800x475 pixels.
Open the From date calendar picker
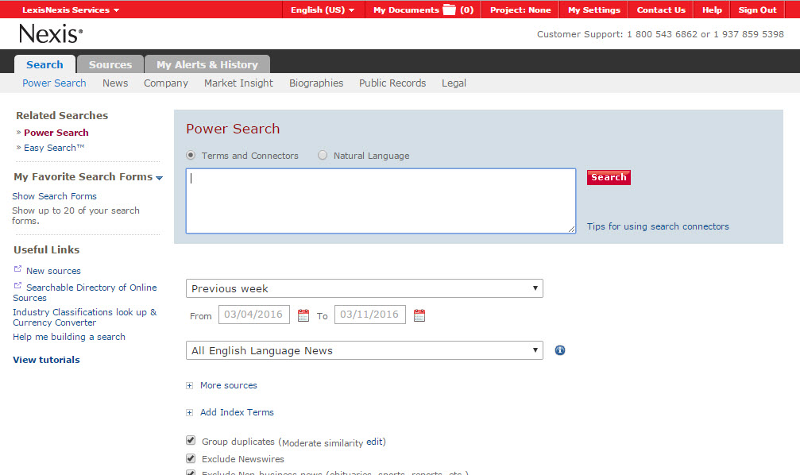[303, 315]
